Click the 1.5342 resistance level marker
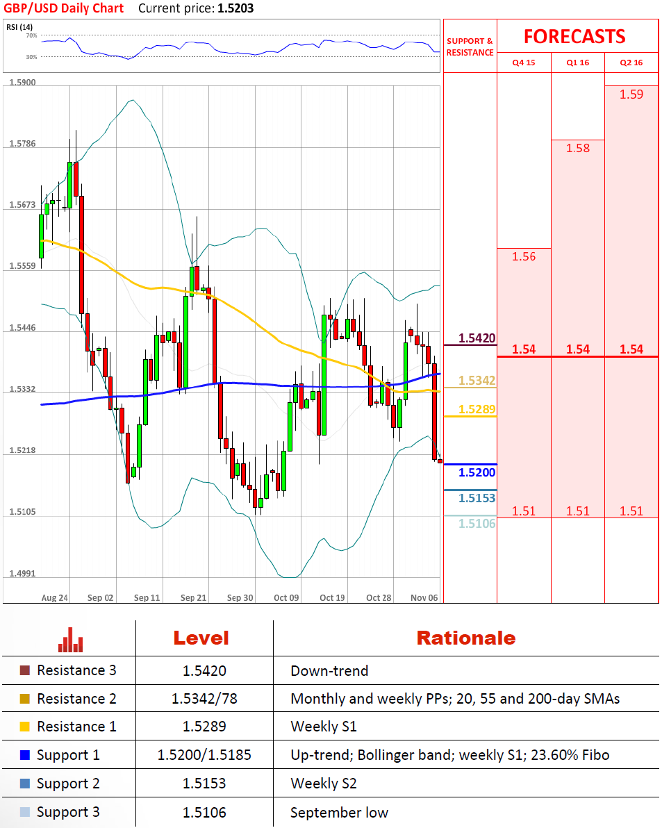Viewport: 662px width, 828px height. 477,381
